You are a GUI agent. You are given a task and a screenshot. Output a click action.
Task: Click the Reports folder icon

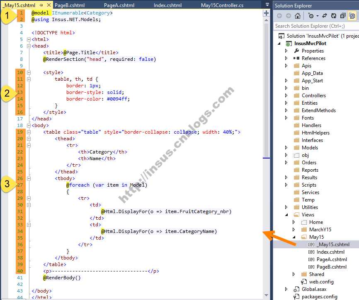tap(296, 170)
